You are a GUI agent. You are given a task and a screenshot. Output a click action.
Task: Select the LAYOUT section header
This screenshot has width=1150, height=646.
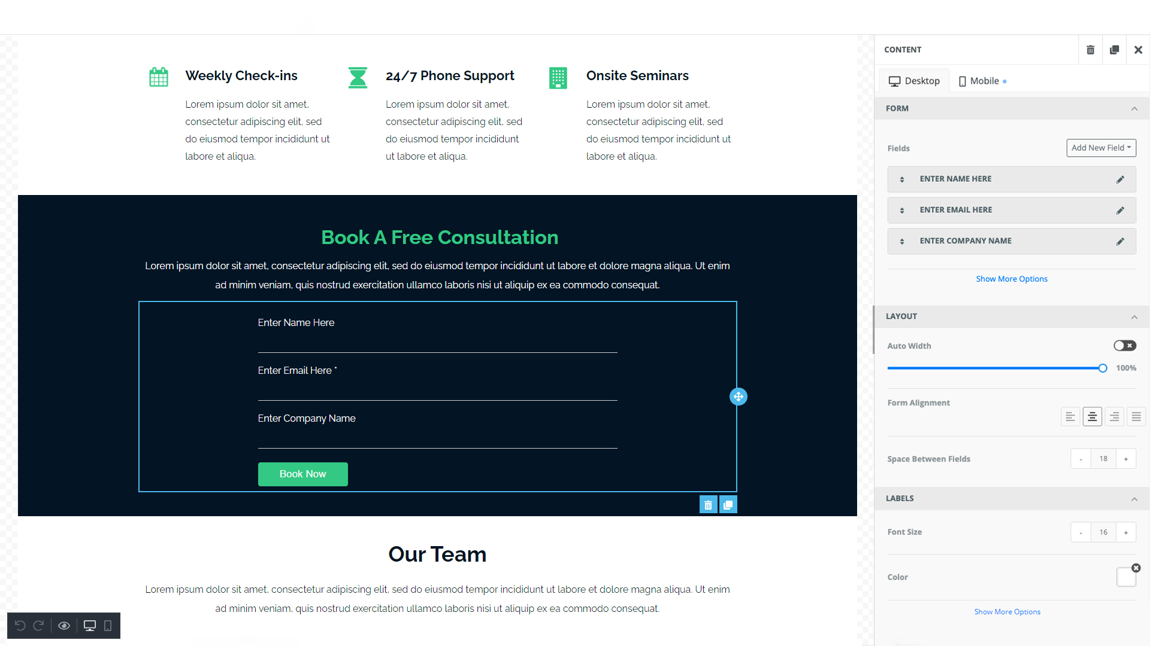click(1011, 315)
